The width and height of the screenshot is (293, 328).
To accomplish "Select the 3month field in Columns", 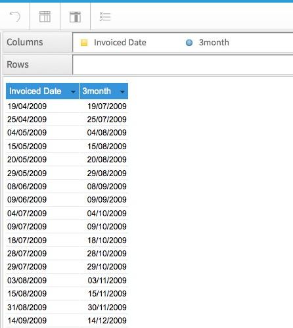I will coord(214,43).
